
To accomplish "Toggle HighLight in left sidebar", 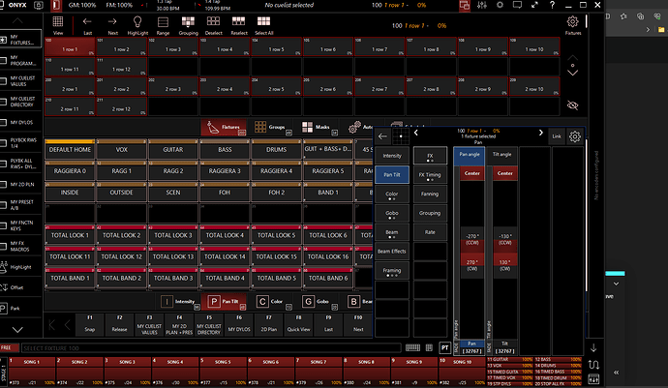I will click(21, 267).
